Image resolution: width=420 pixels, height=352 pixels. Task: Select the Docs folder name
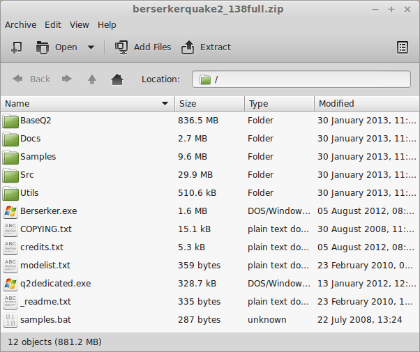(31, 139)
